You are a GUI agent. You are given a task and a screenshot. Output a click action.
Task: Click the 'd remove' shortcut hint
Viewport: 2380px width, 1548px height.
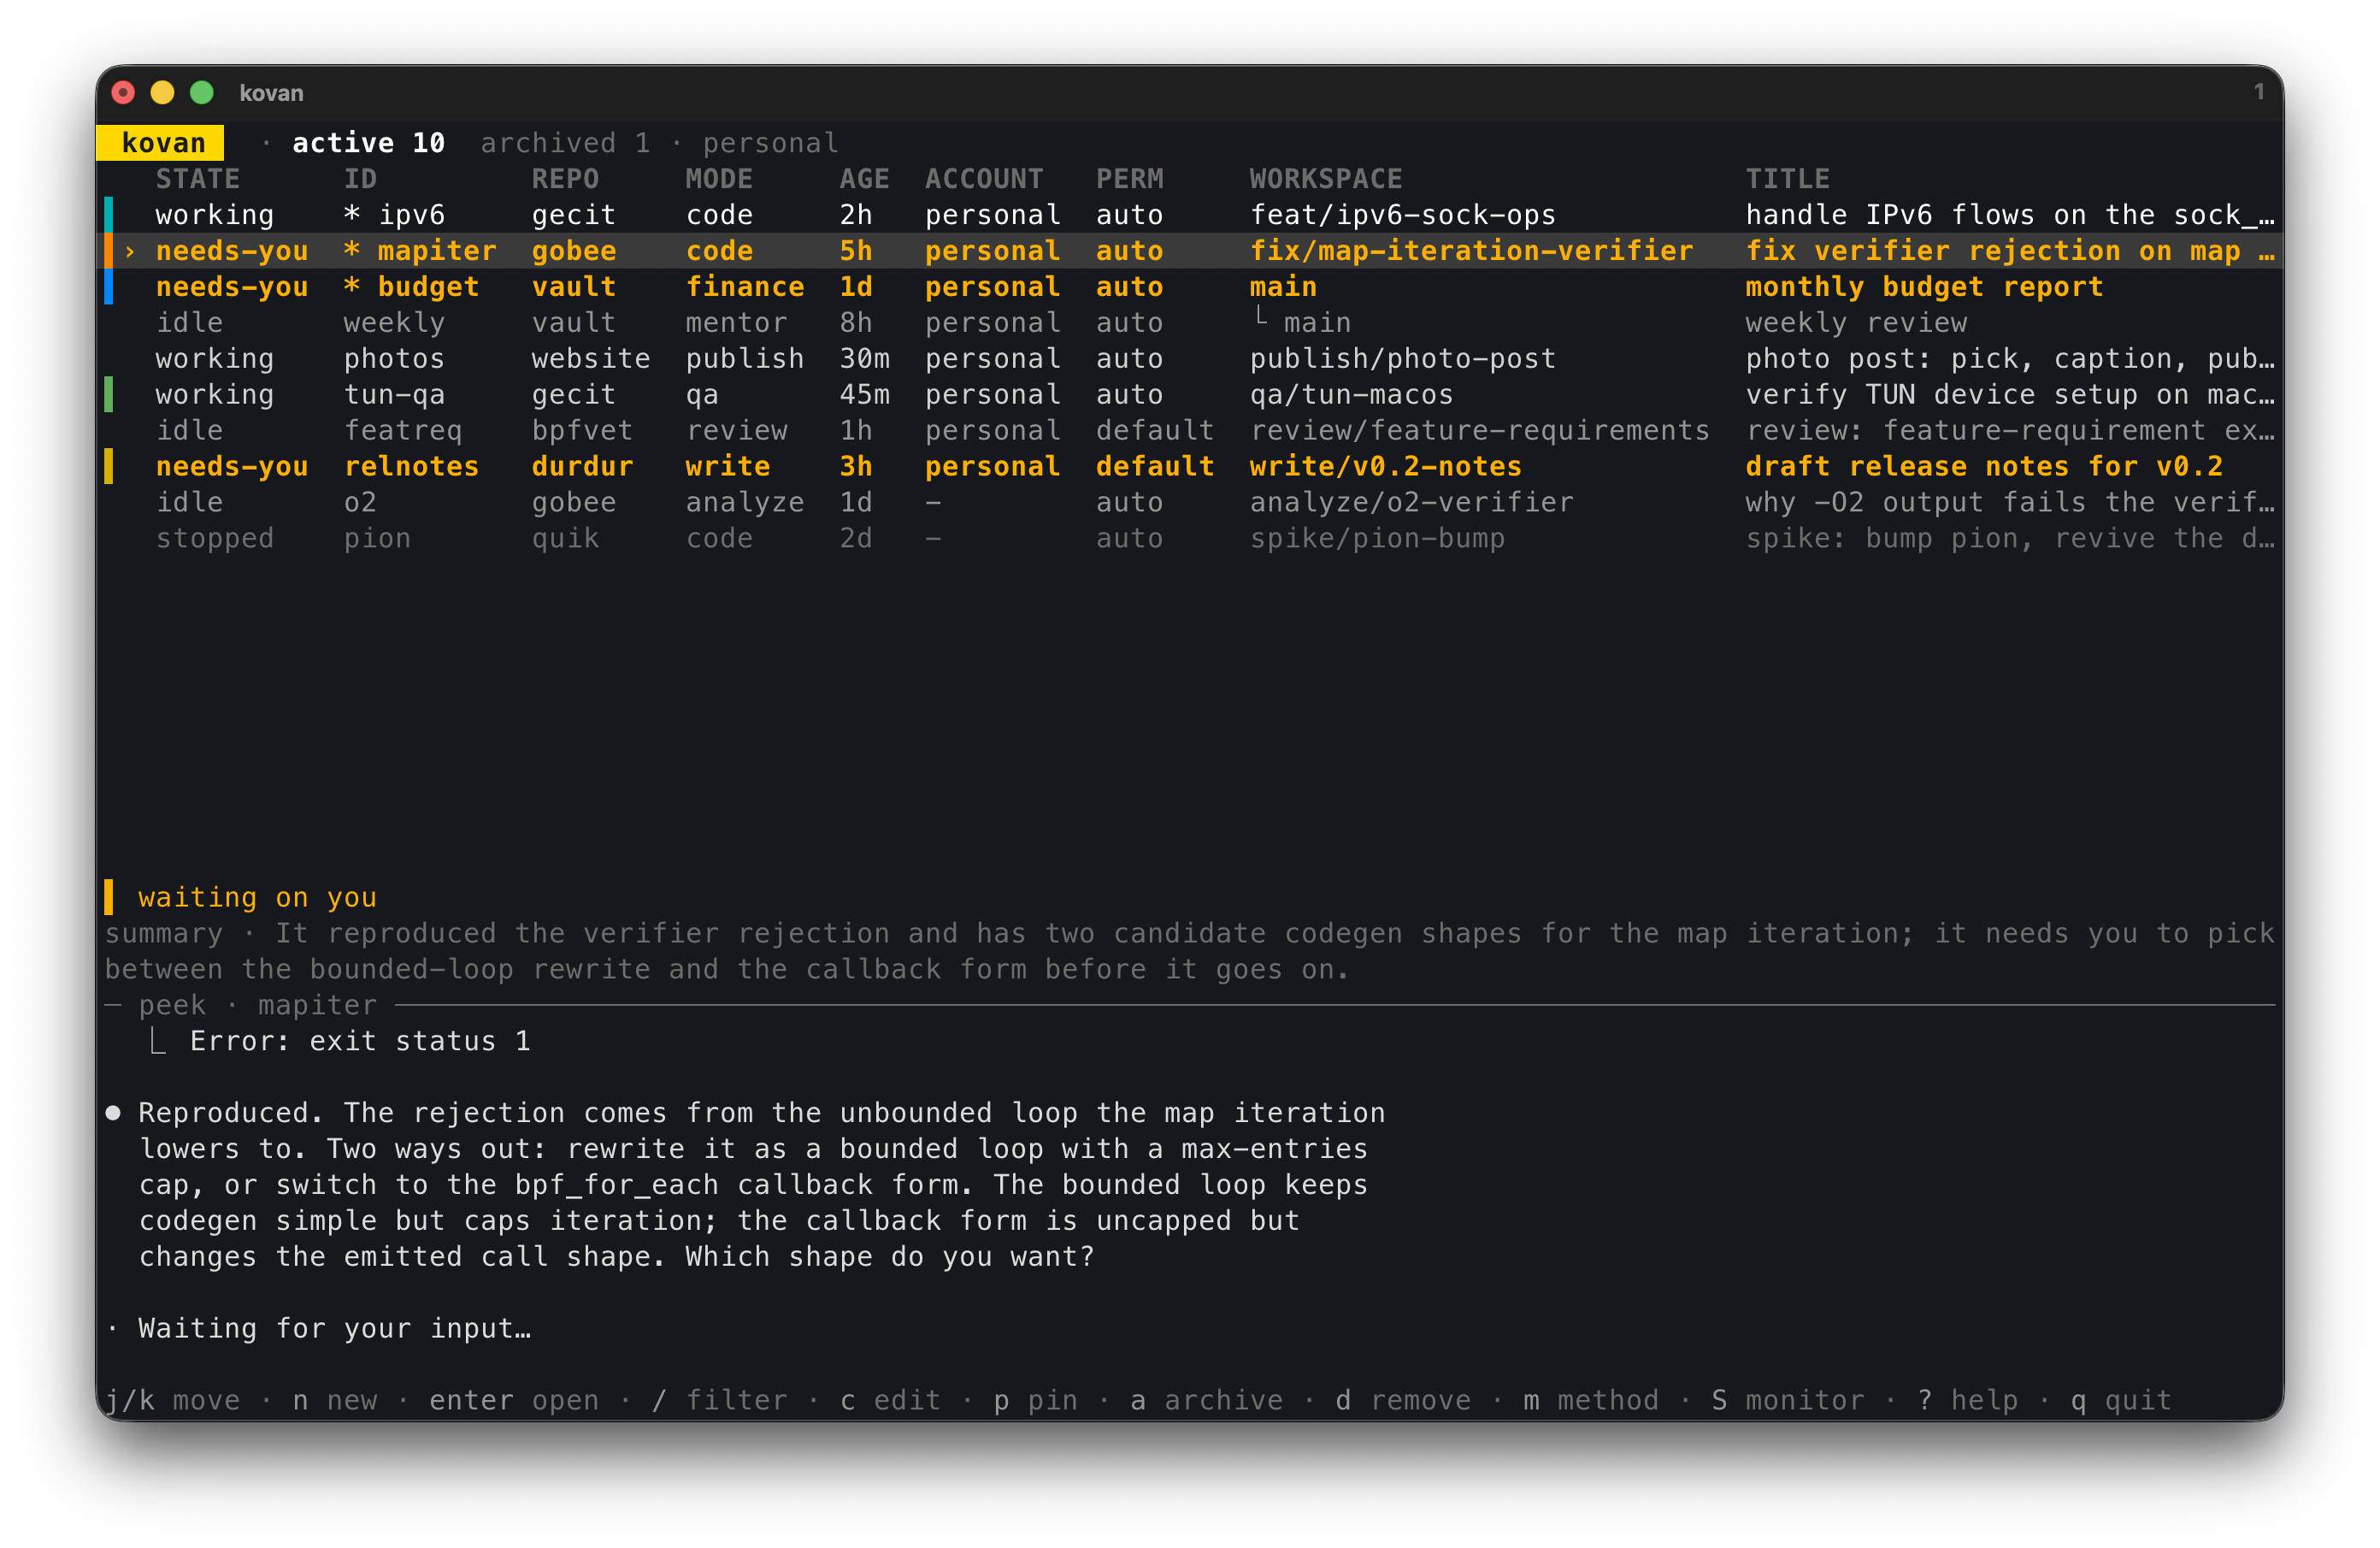(1403, 1401)
